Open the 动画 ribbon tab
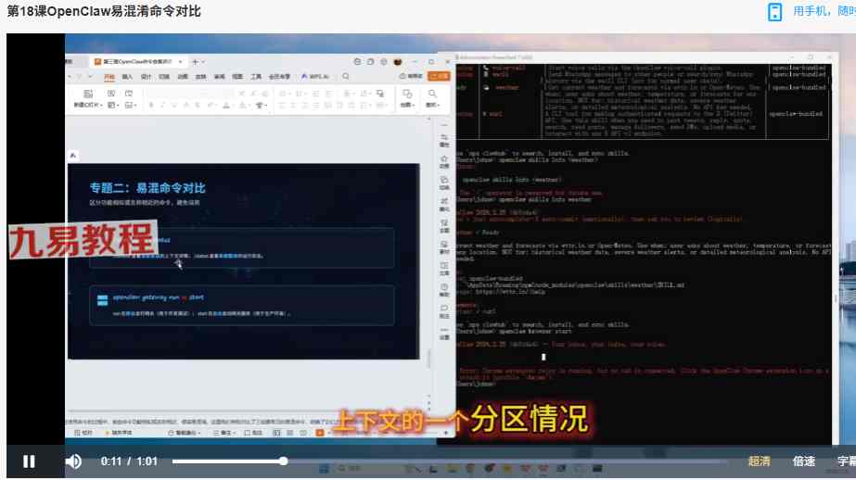 [183, 76]
